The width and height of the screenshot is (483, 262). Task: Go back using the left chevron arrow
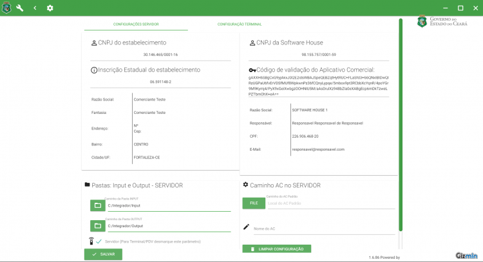coord(35,8)
